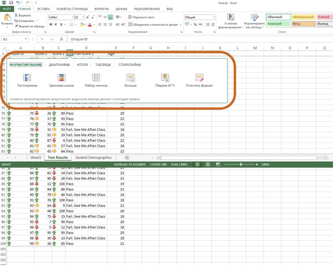Select Набор значков icon set formatting
333x279 pixels.
[x=96, y=80]
